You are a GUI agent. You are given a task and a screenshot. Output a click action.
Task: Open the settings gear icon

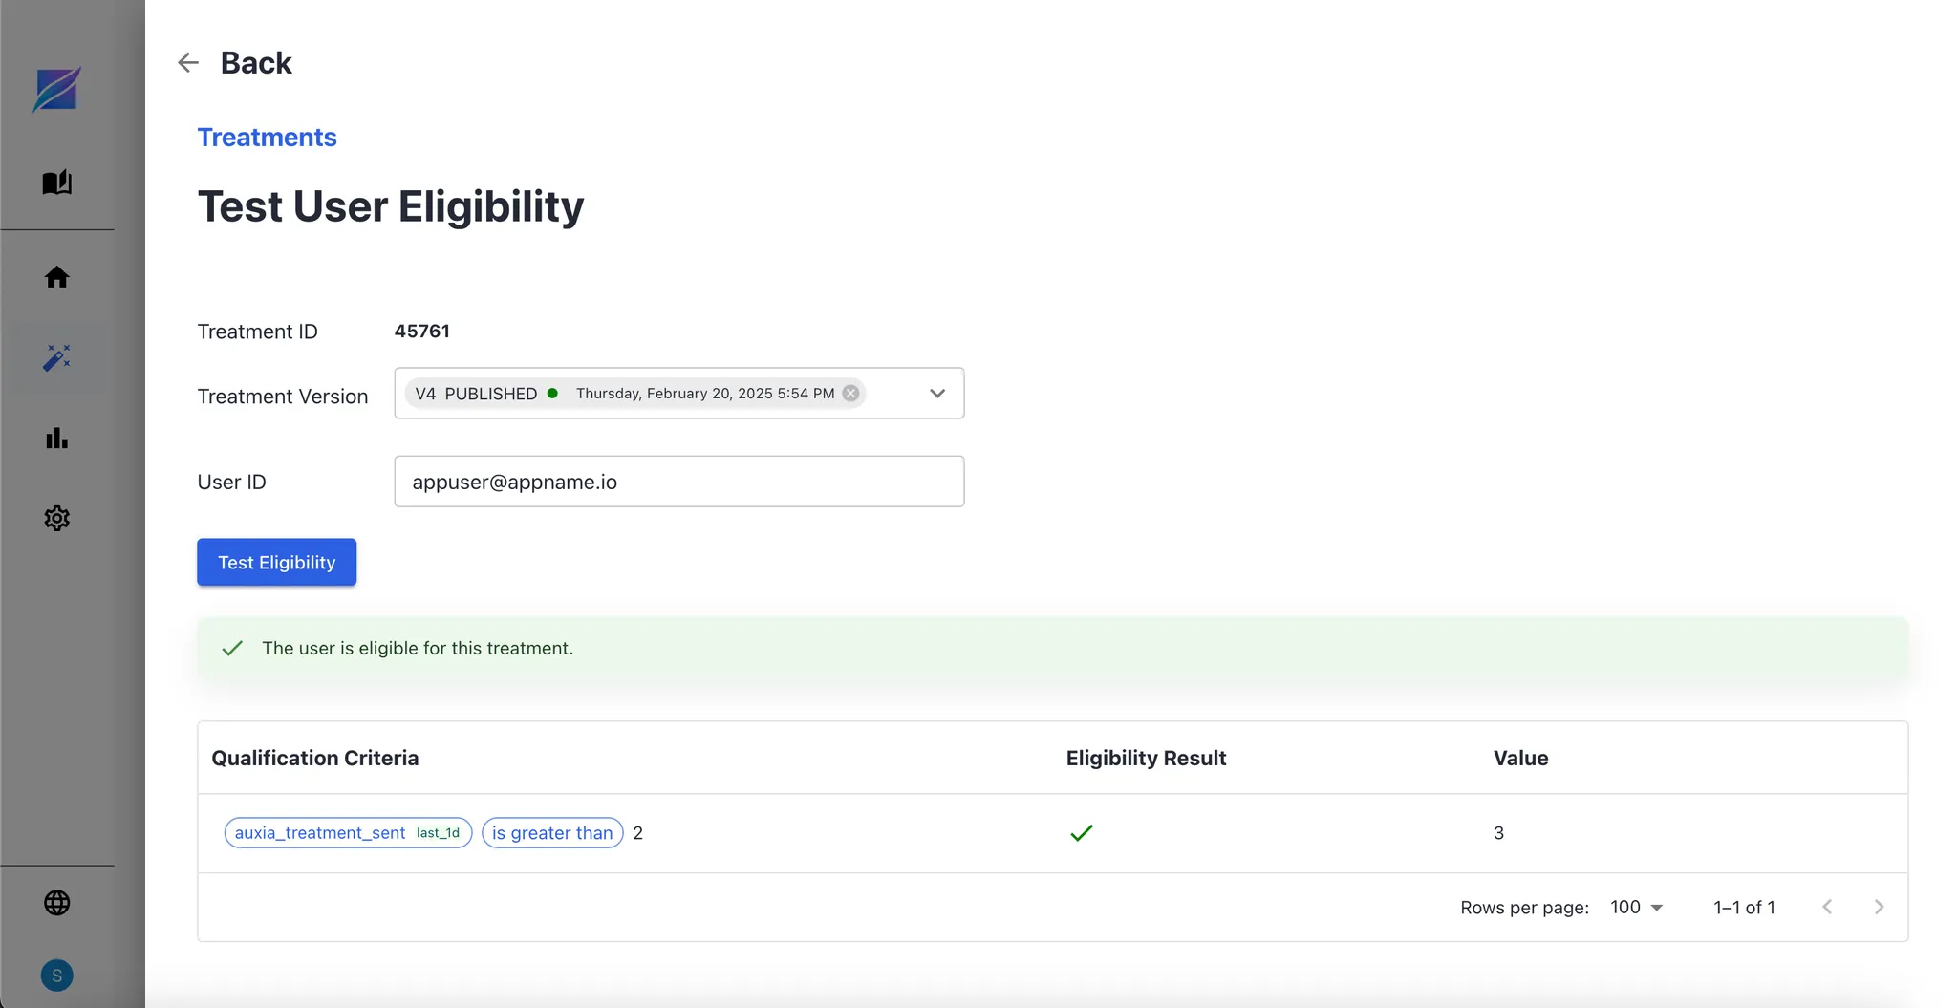(x=57, y=518)
